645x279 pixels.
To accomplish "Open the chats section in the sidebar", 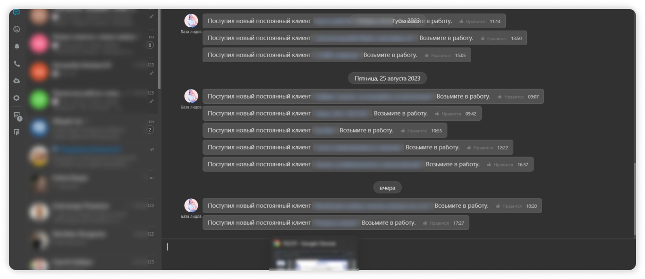I will pos(17,12).
